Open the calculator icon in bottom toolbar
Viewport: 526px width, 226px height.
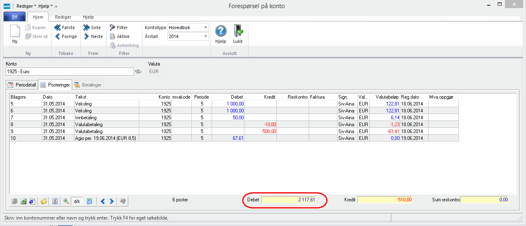[x=89, y=201]
